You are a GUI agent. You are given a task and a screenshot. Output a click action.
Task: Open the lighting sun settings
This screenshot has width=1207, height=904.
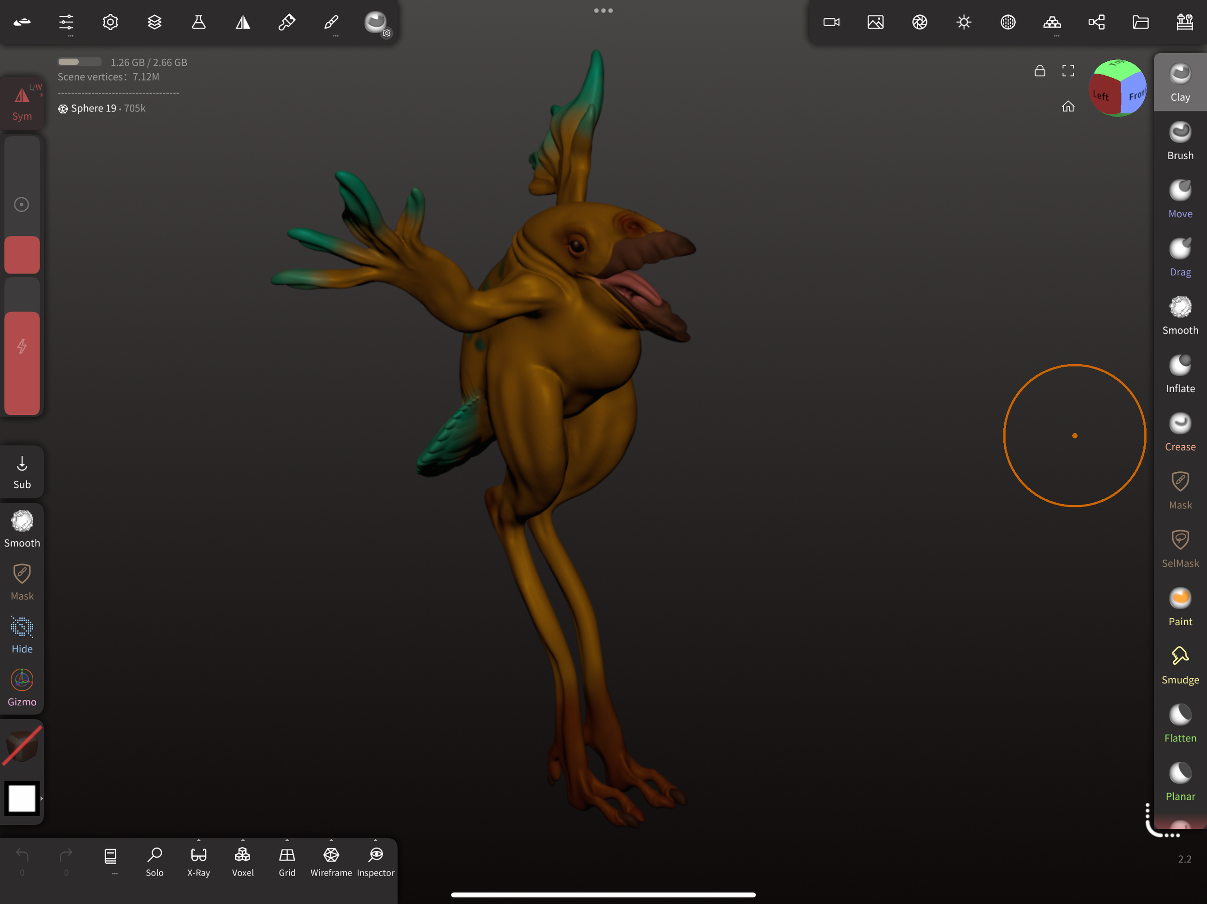(x=964, y=22)
